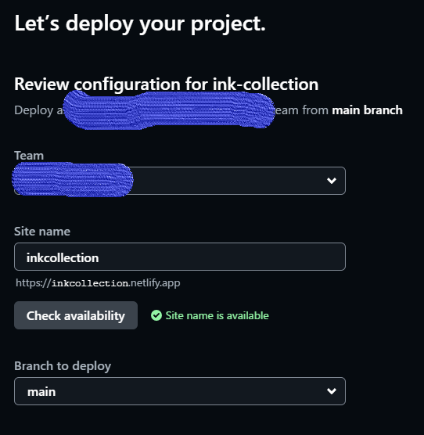Expand the Team chevron arrow
Image resolution: width=424 pixels, height=435 pixels.
[x=332, y=181]
